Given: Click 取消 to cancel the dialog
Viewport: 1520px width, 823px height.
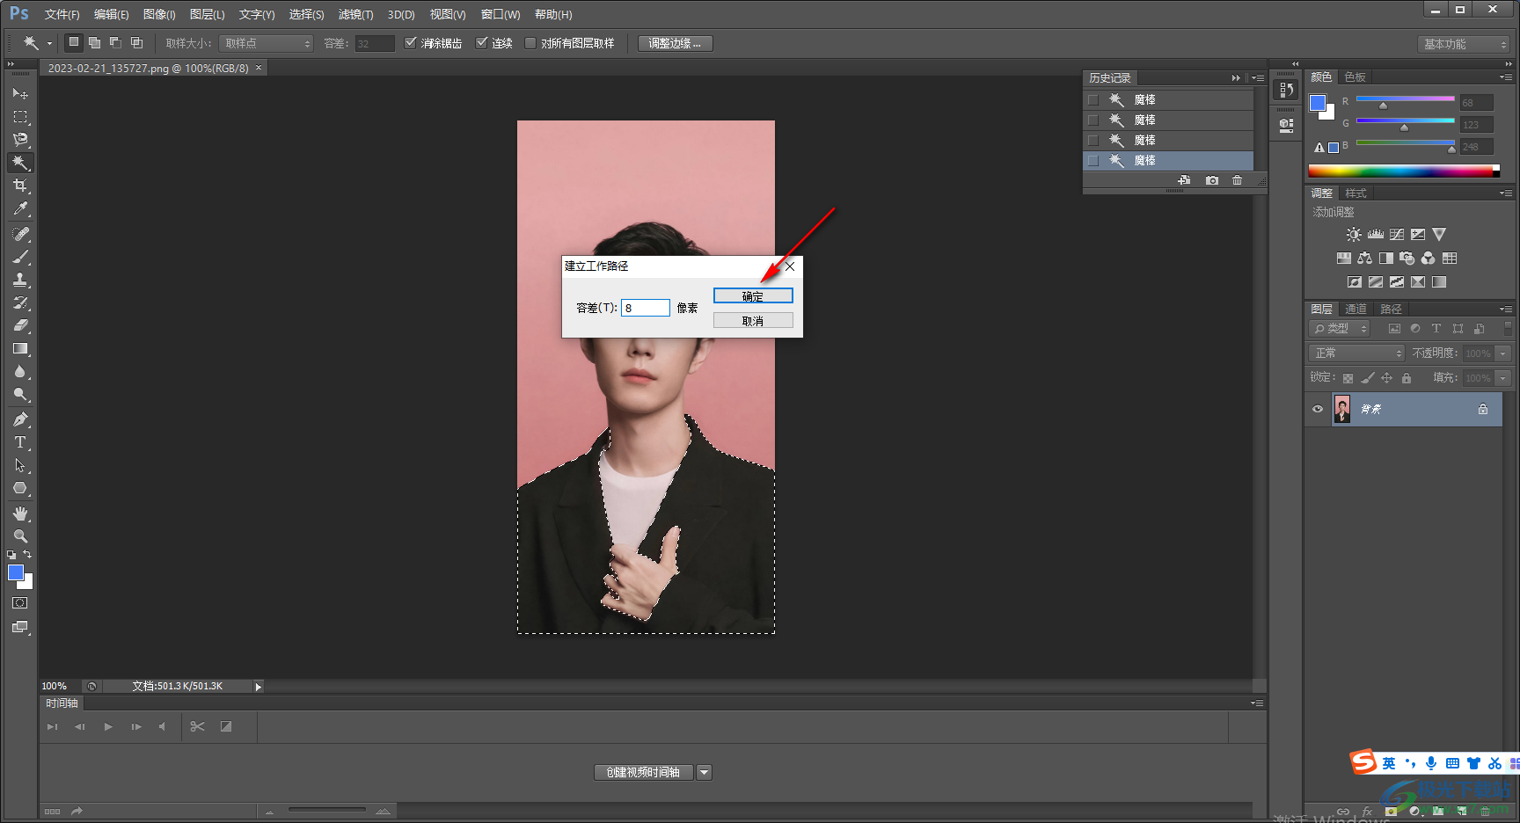Looking at the screenshot, I should (x=753, y=321).
